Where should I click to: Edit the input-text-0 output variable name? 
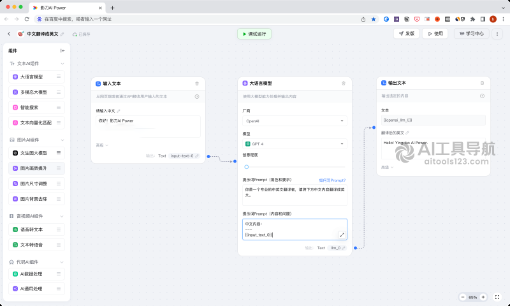coord(197,156)
